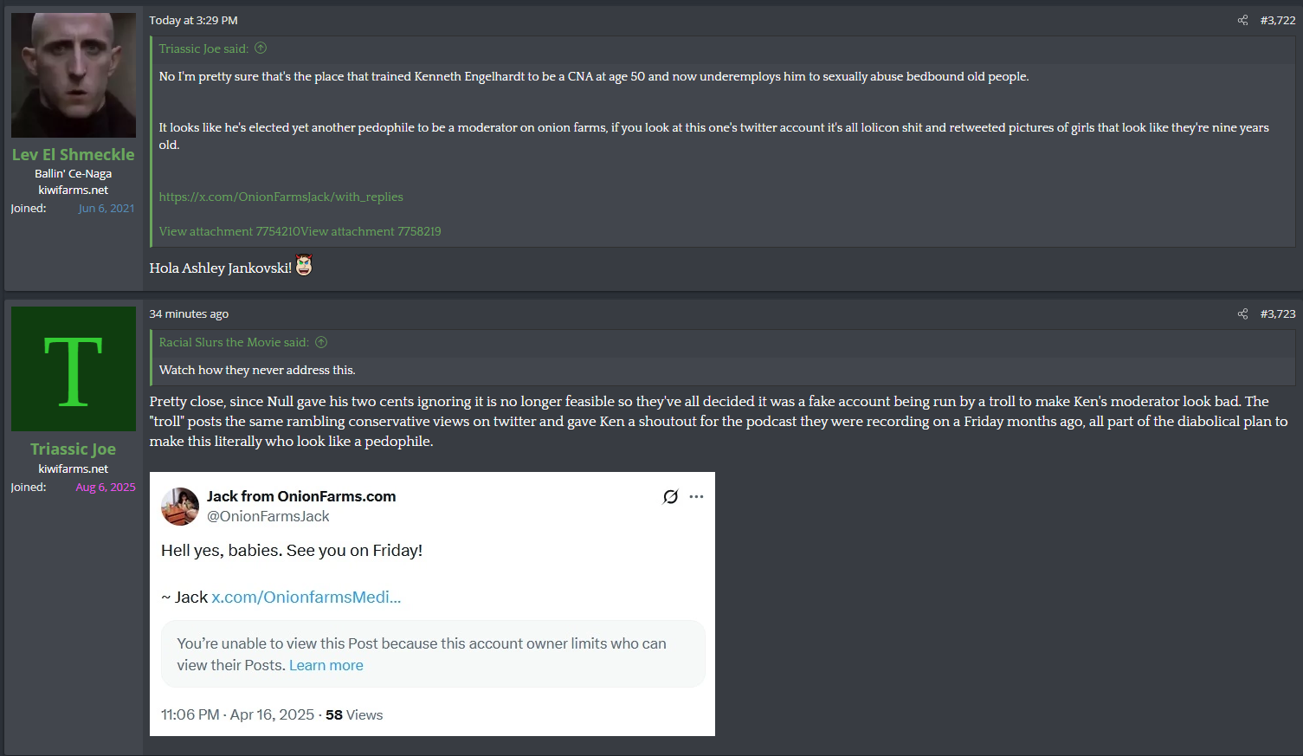Click share icon on post #3,722

pos(1242,20)
